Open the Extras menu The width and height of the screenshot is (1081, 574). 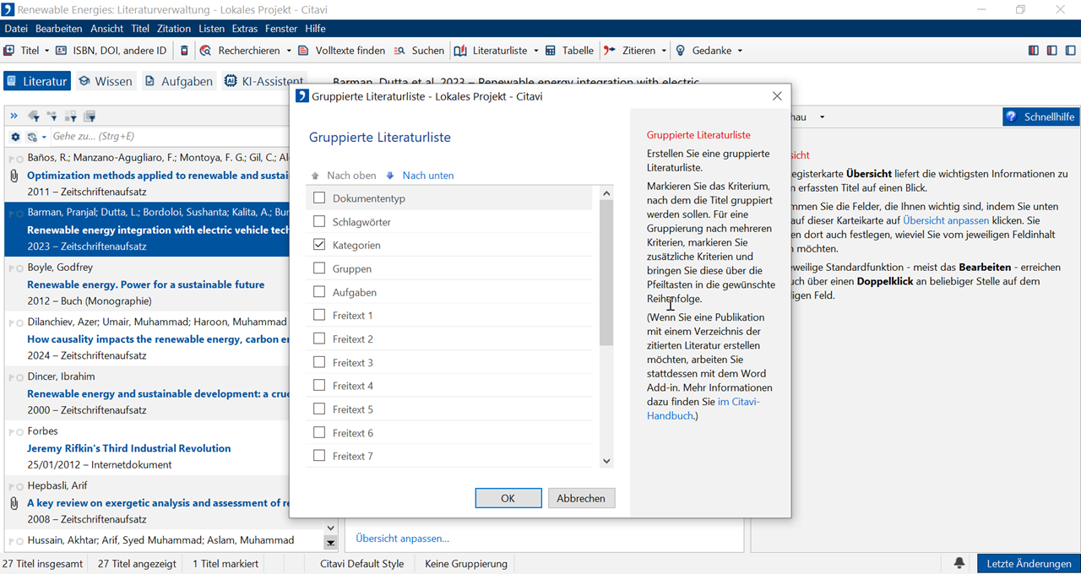click(x=245, y=29)
